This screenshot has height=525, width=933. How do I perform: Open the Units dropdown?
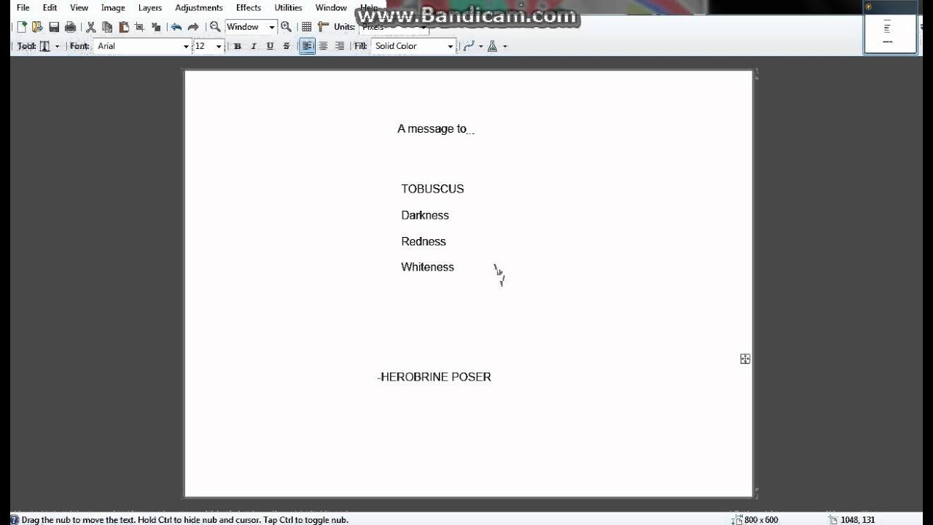pyautogui.click(x=394, y=27)
